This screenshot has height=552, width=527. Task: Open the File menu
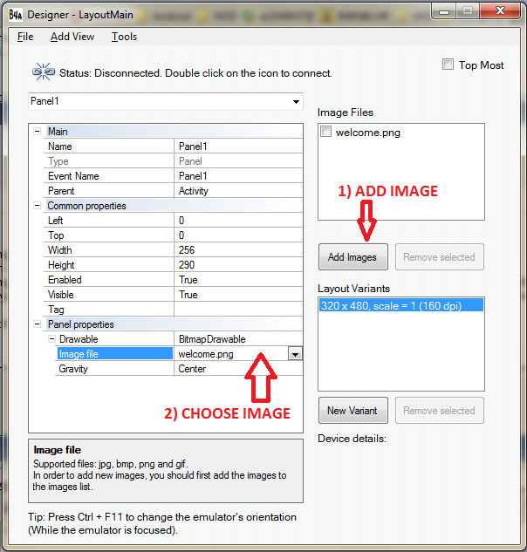coord(25,37)
